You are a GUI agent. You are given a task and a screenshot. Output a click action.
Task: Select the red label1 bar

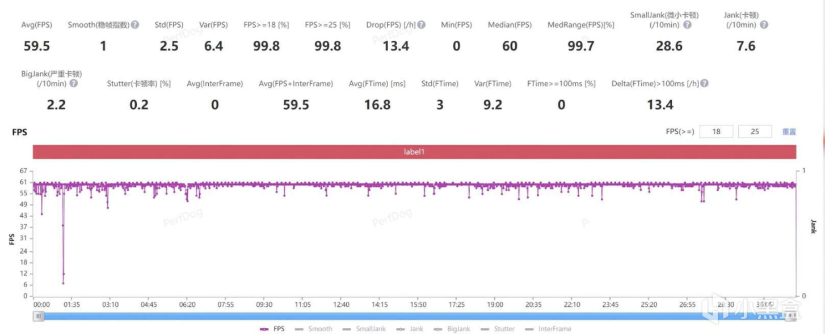pyautogui.click(x=414, y=152)
